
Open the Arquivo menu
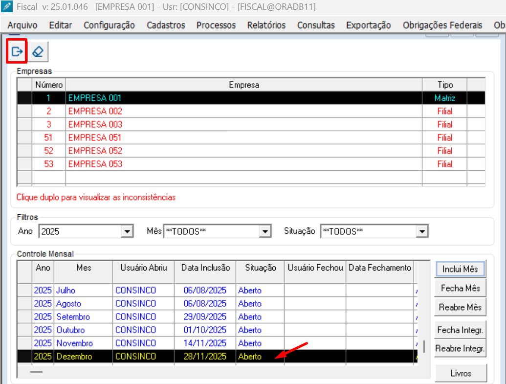tap(22, 25)
